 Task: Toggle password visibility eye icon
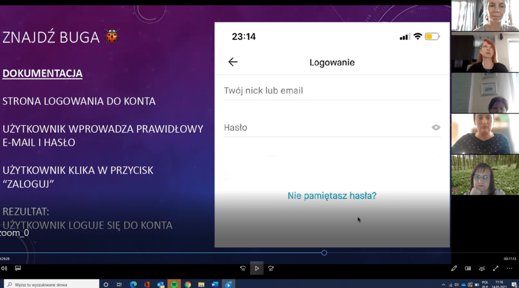(x=436, y=127)
